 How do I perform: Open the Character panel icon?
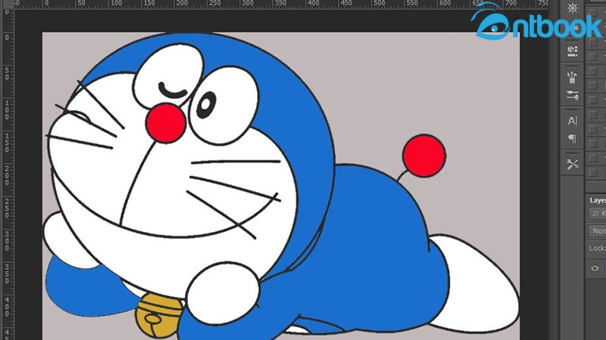[573, 121]
